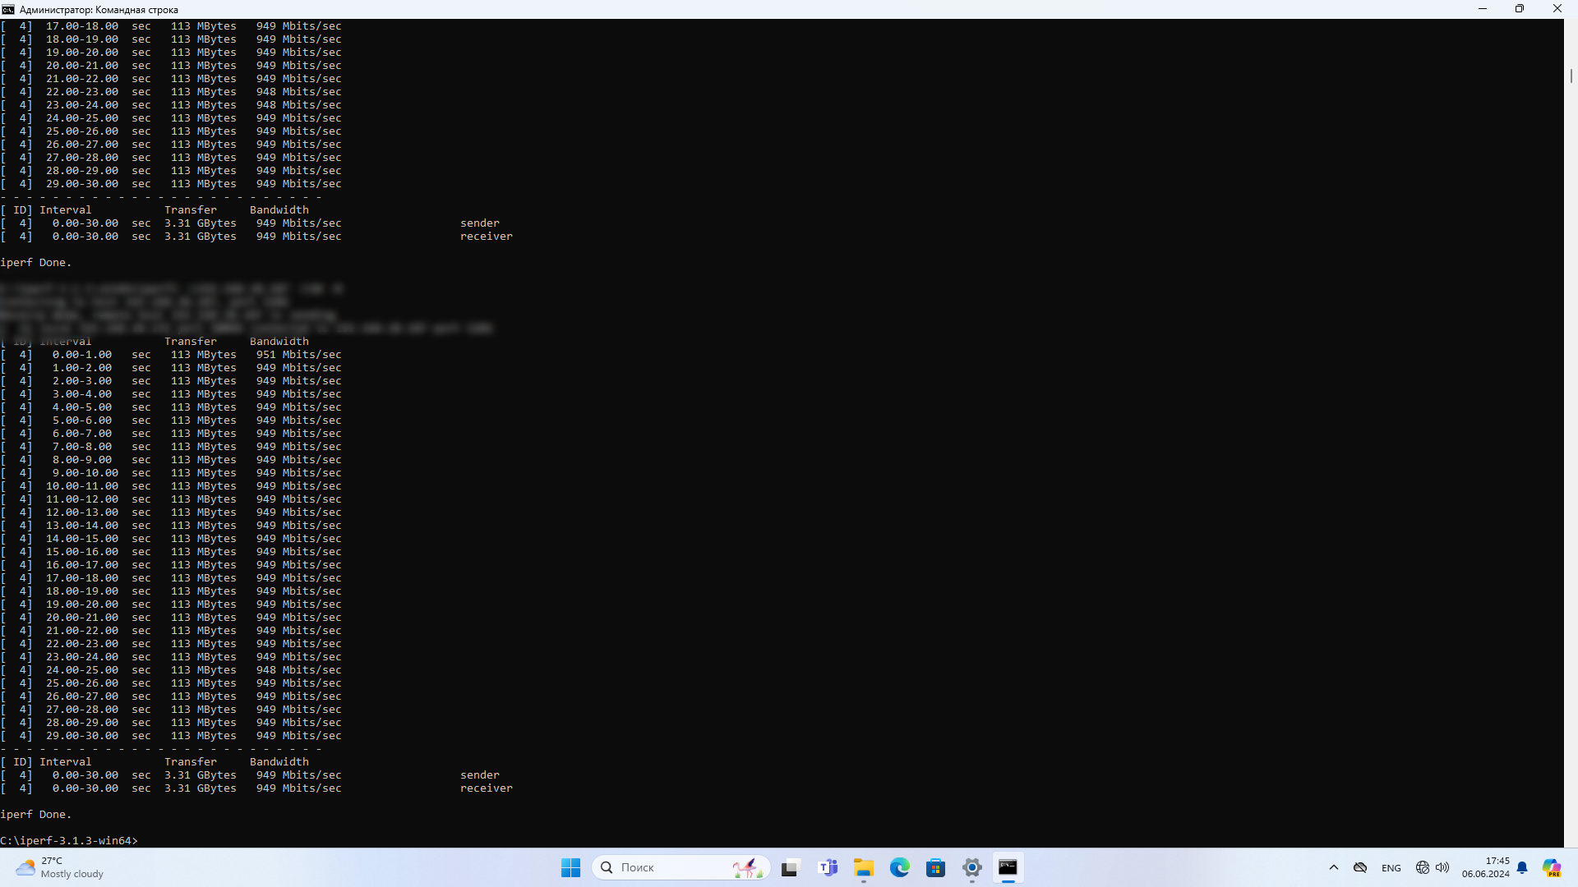1578x887 pixels.
Task: Open Microsoft Store from taskbar
Action: point(935,867)
